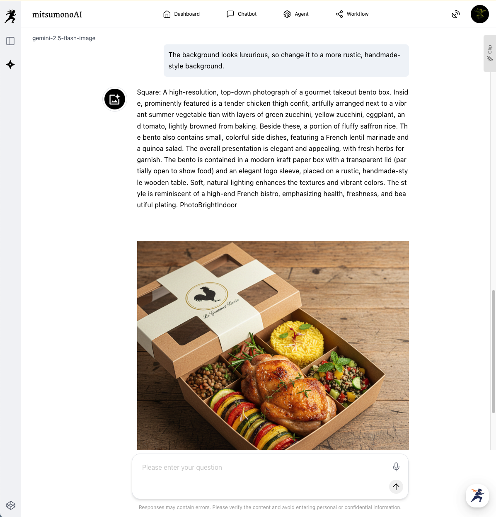The width and height of the screenshot is (496, 517).
Task: Send message with the up-arrow button
Action: click(x=396, y=487)
